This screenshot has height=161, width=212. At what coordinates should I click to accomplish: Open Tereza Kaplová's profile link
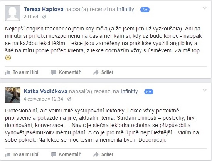click(x=44, y=9)
